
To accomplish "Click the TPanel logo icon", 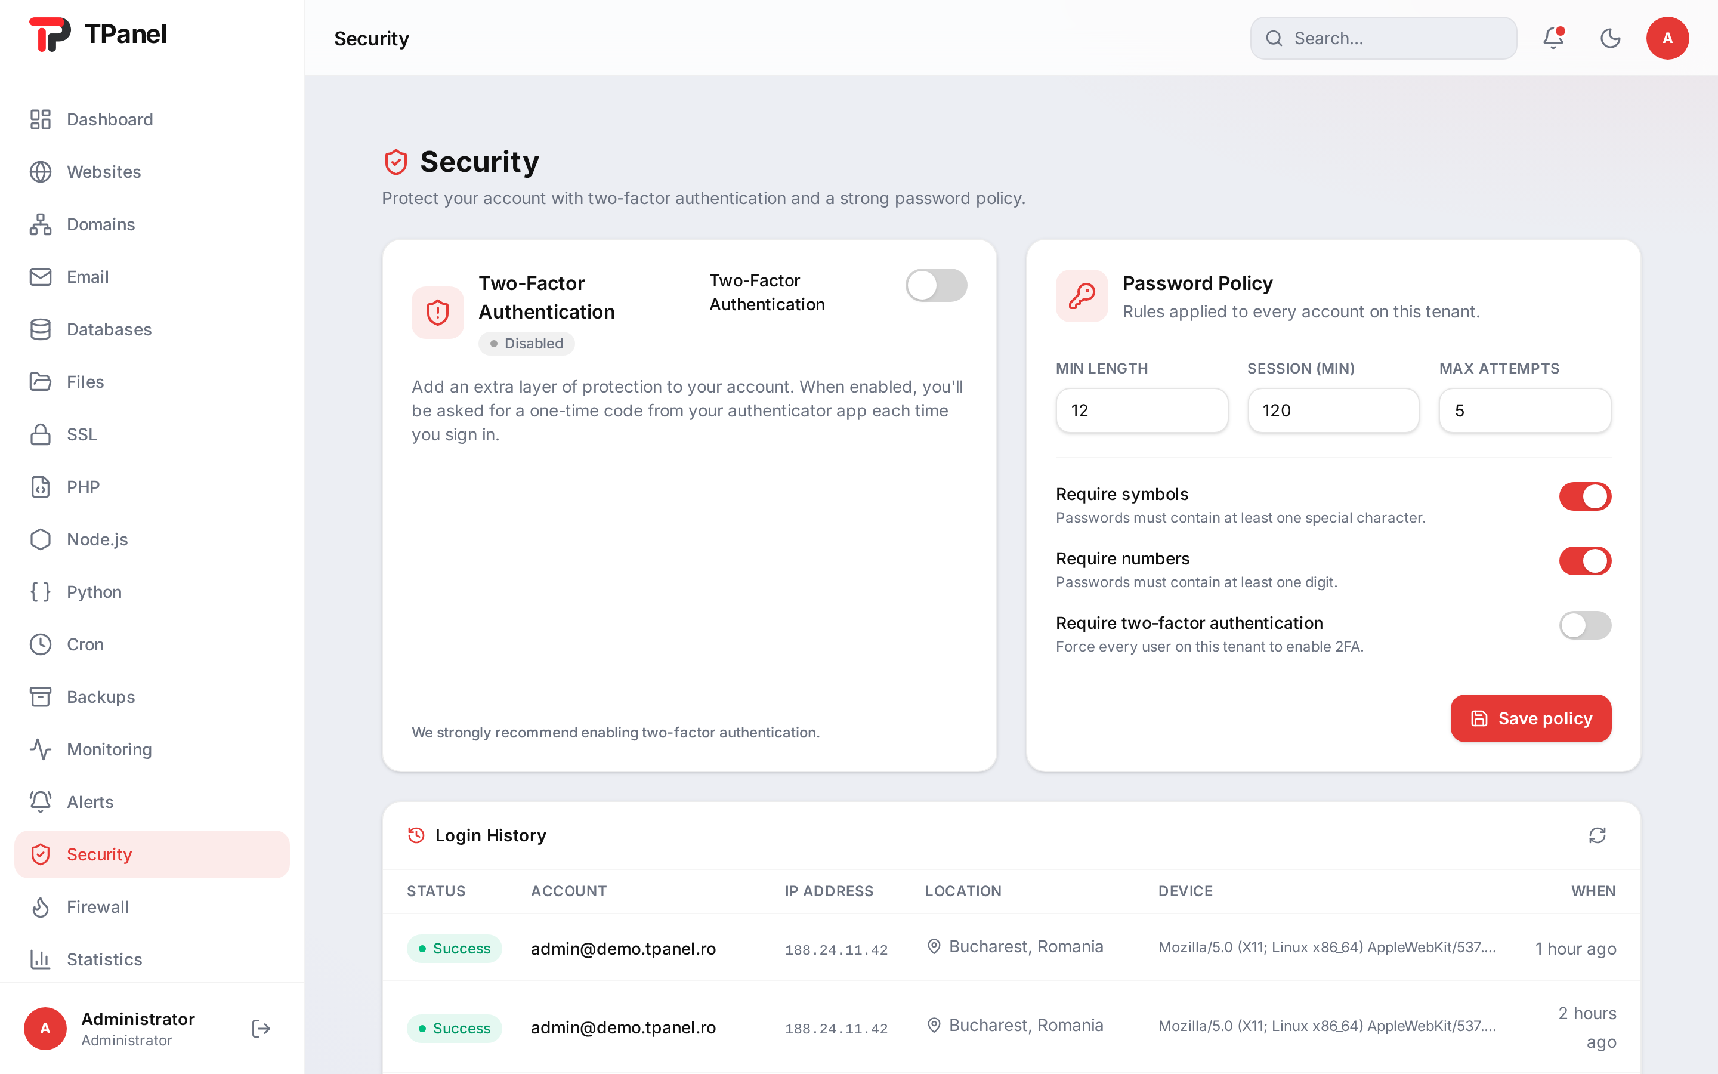I will coord(50,34).
